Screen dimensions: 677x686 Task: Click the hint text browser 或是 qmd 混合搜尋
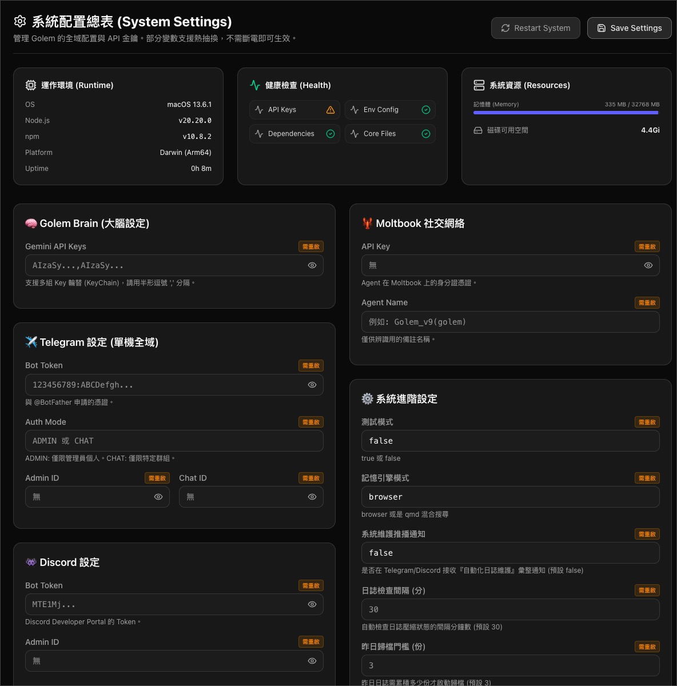[405, 514]
